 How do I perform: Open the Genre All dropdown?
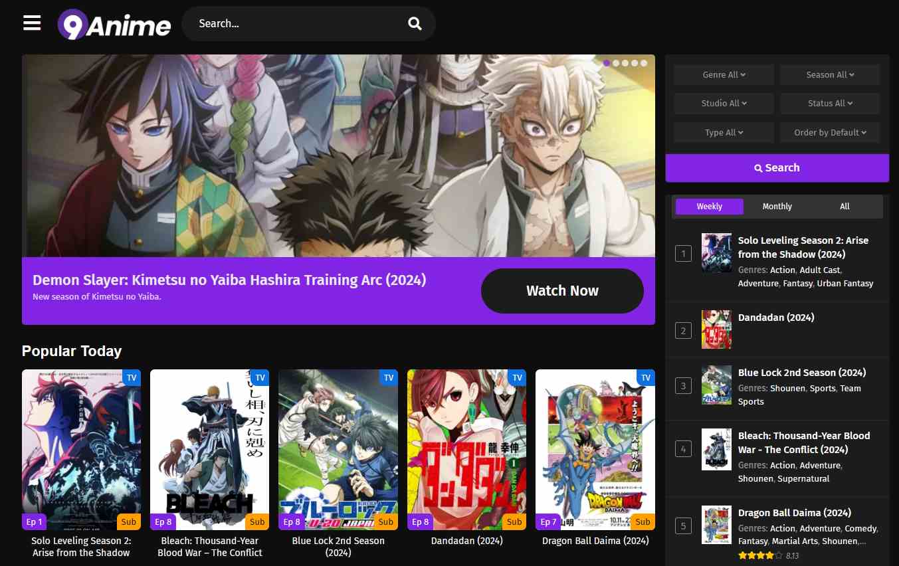(x=723, y=74)
